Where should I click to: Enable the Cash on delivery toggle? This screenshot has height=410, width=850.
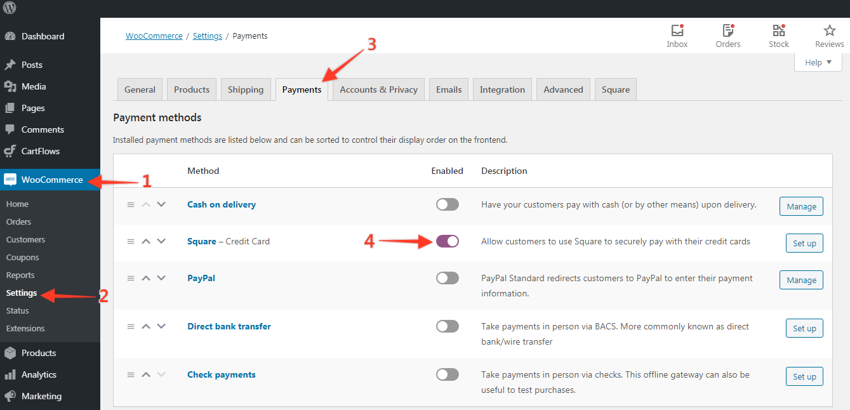(x=447, y=204)
